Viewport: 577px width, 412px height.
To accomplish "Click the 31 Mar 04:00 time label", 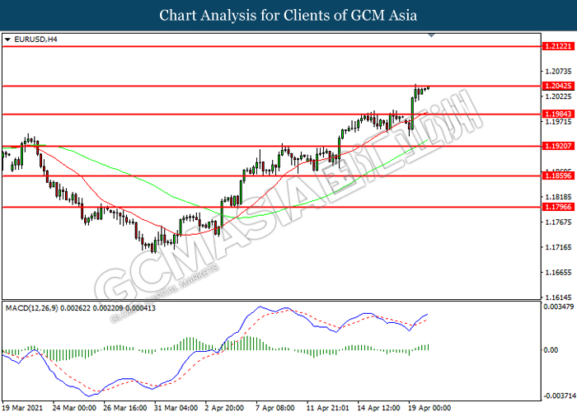I will click(176, 408).
